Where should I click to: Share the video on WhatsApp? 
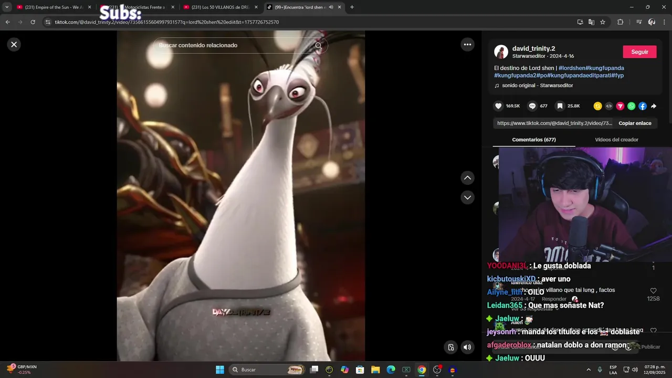[631, 106]
